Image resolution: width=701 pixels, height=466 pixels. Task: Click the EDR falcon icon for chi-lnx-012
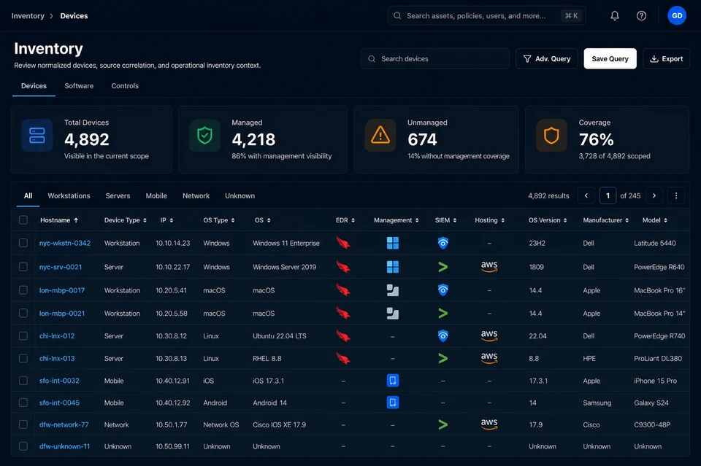(x=343, y=336)
